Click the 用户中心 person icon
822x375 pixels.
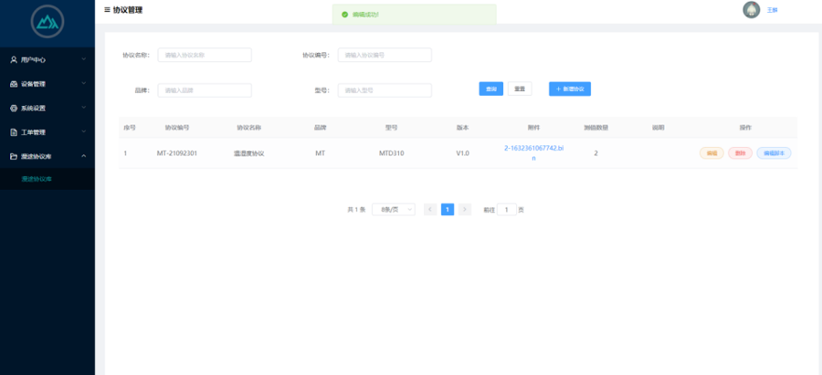(14, 59)
